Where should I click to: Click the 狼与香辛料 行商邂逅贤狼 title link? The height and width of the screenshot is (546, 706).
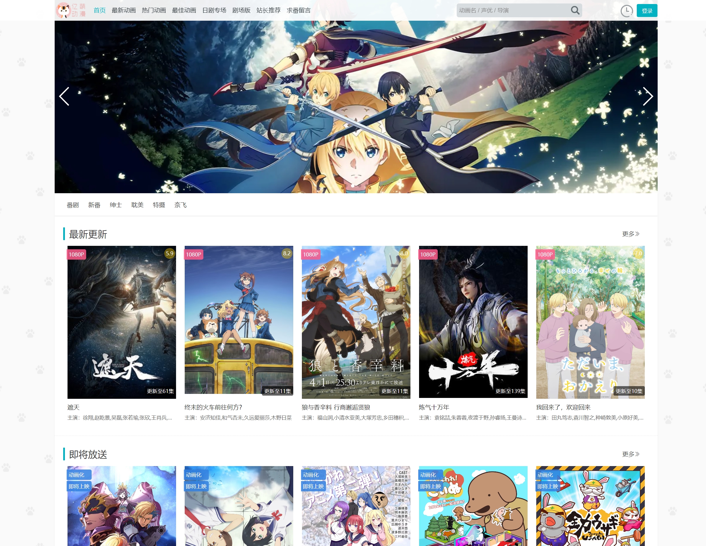pos(336,407)
